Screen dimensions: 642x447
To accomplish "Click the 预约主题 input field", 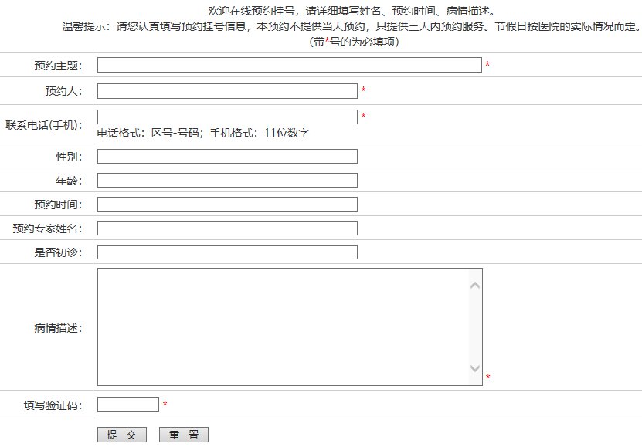I will (289, 65).
